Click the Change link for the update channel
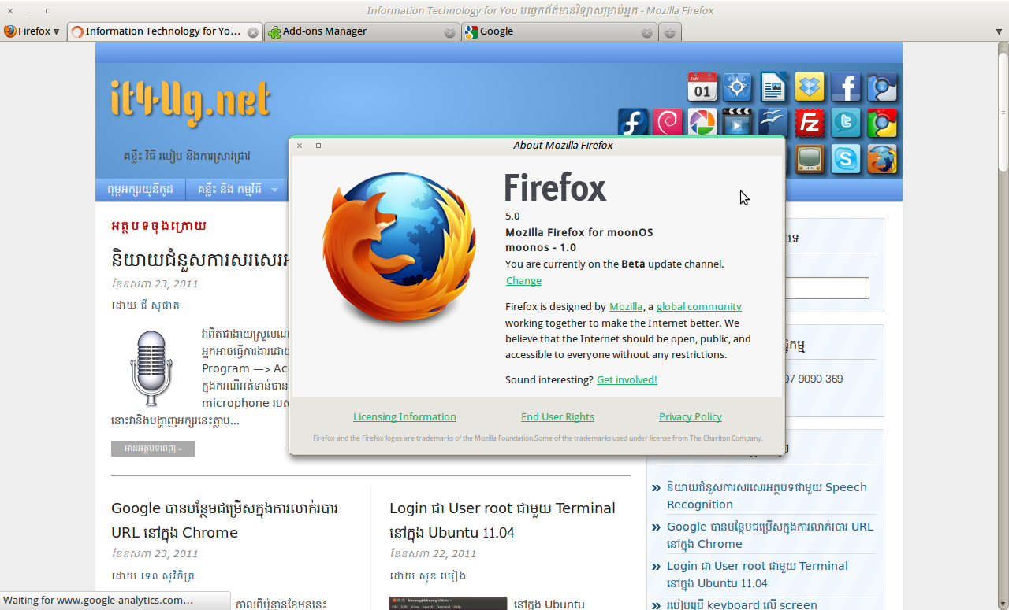This screenshot has width=1009, height=610. click(523, 280)
